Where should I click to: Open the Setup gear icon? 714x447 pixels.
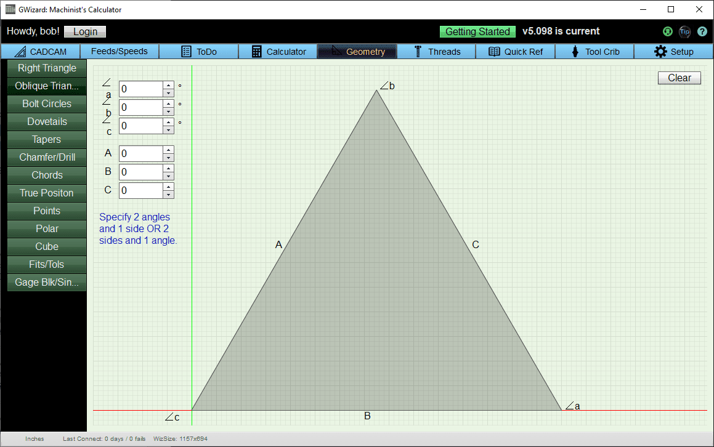(662, 52)
